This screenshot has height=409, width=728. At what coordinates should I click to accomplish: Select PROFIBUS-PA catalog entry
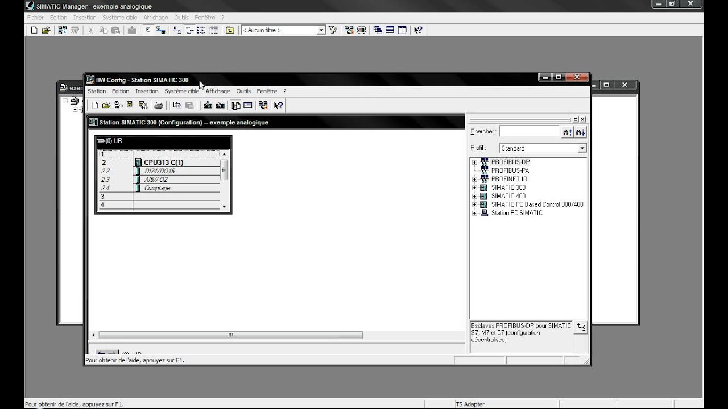510,170
